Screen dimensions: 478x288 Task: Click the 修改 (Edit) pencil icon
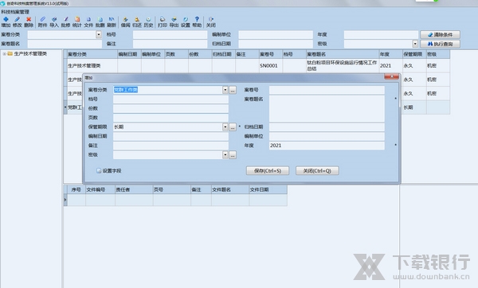(x=17, y=22)
